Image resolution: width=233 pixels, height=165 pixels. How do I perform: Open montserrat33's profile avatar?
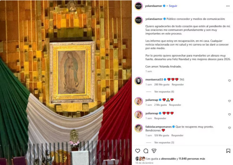point(139,81)
